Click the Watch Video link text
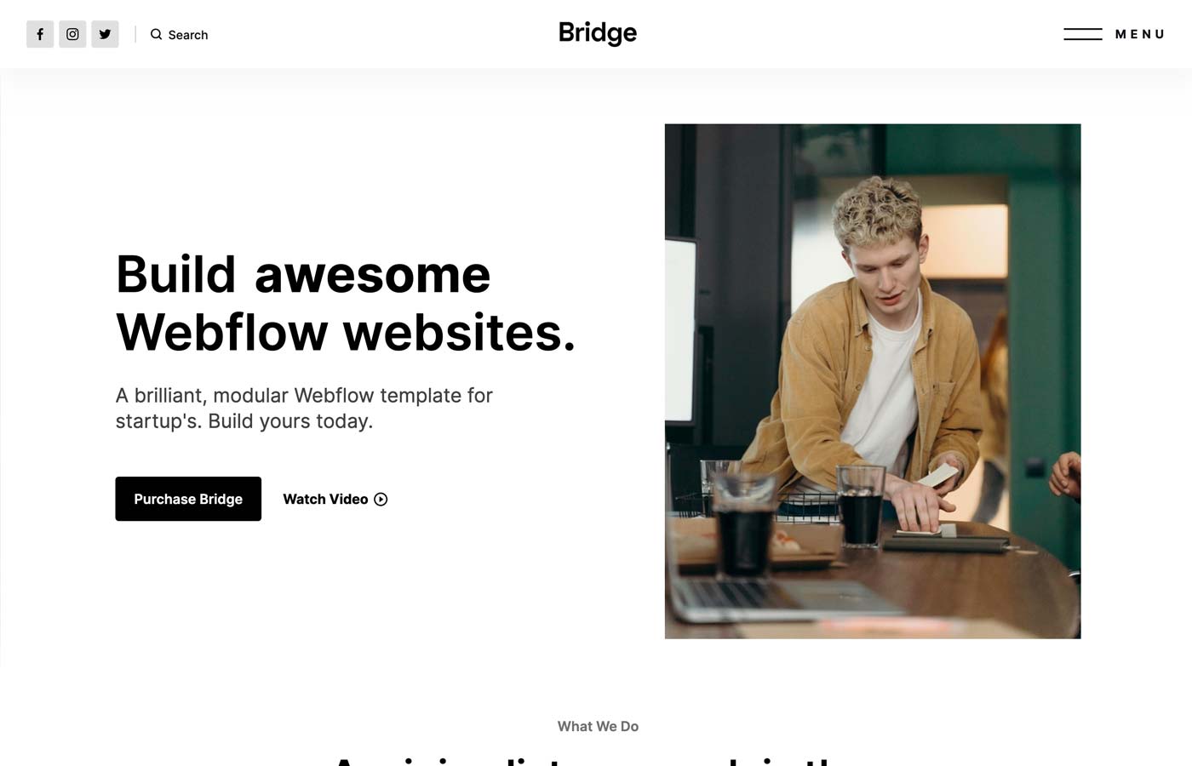1192x766 pixels. point(325,499)
